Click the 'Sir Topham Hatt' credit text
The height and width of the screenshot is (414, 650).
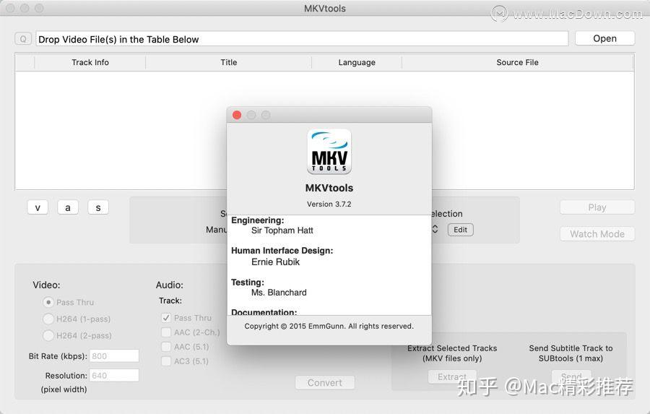282,230
